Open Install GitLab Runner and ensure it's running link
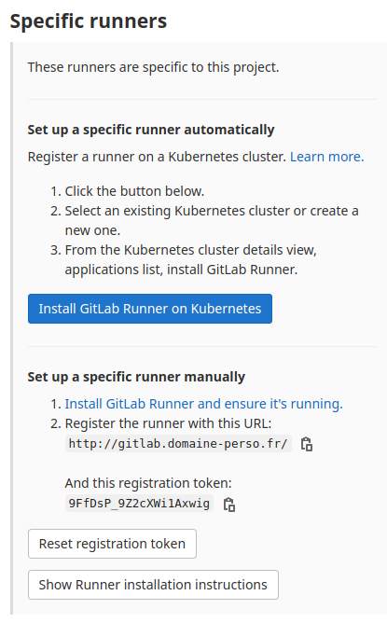 coord(204,404)
